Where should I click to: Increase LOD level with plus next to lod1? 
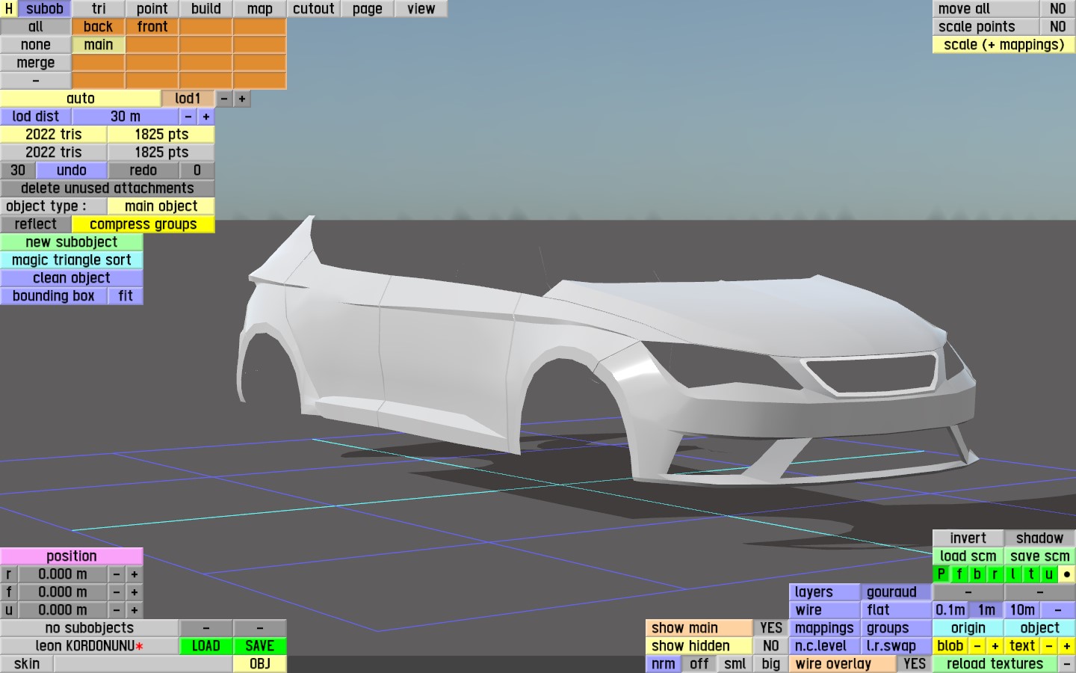tap(242, 99)
